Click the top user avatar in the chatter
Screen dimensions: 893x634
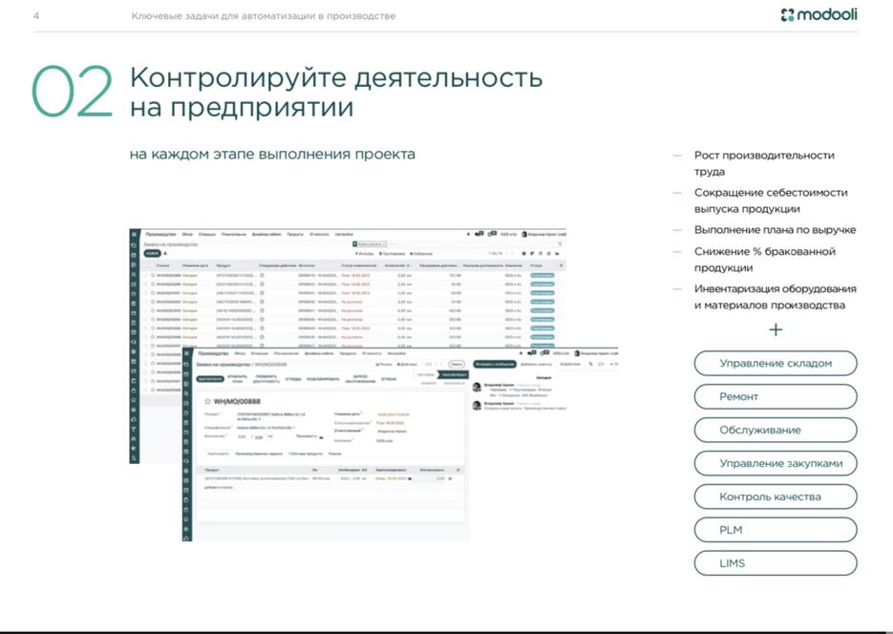[477, 387]
